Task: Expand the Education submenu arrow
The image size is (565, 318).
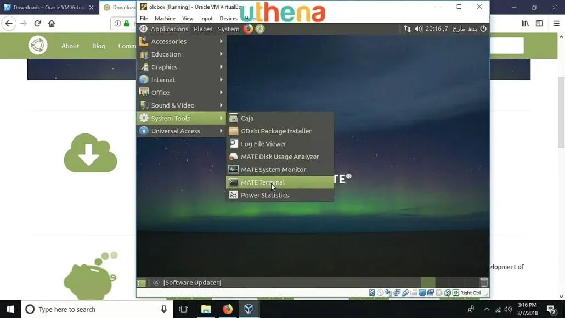Action: pos(221,54)
